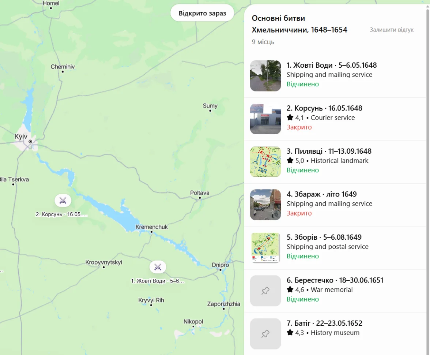
Task: Click 'Historical landmark' category text
Action: [339, 160]
